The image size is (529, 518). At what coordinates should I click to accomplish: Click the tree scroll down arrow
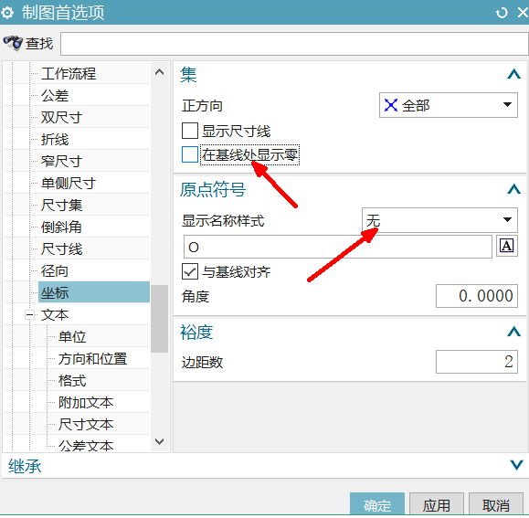tap(159, 441)
